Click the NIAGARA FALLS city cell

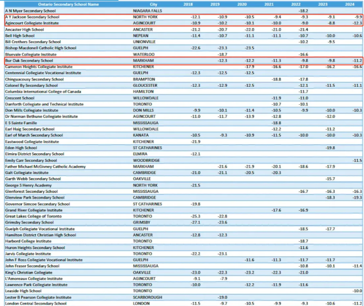pyautogui.click(x=148, y=11)
